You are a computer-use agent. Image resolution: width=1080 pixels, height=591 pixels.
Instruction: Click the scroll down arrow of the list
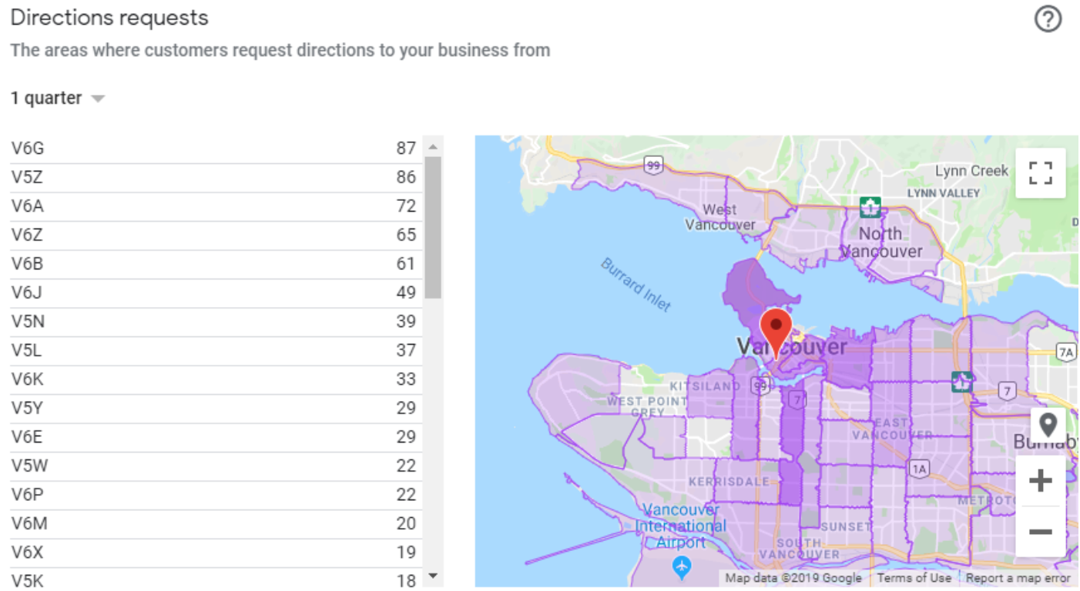(432, 575)
